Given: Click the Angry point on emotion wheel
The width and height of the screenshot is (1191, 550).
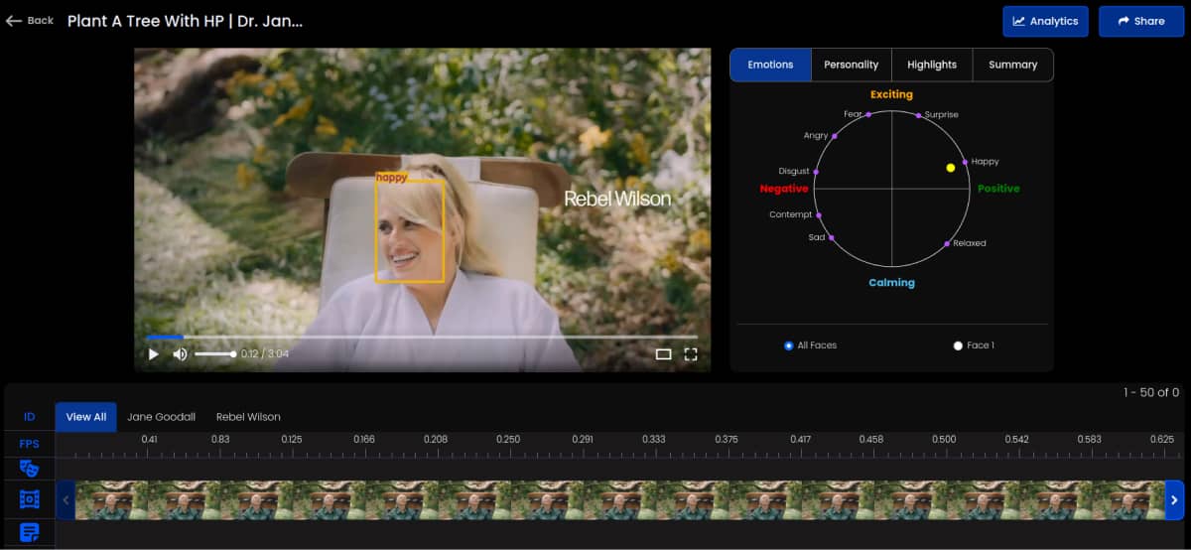Looking at the screenshot, I should click(835, 135).
